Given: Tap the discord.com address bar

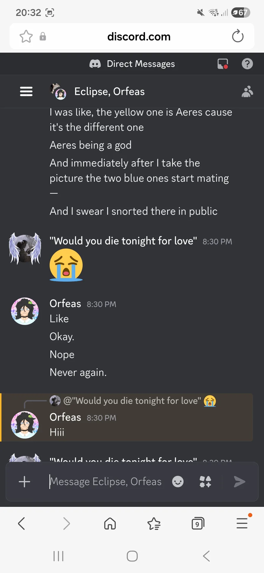Looking at the screenshot, I should tap(139, 36).
